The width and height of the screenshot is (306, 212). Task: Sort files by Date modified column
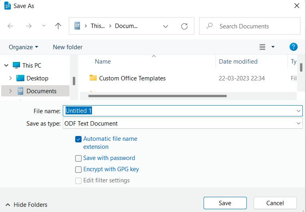[x=238, y=62]
